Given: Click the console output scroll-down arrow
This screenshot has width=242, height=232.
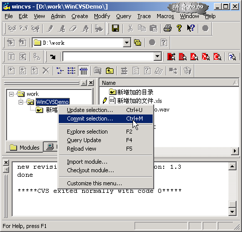Looking at the screenshot, I should click(x=232, y=212).
